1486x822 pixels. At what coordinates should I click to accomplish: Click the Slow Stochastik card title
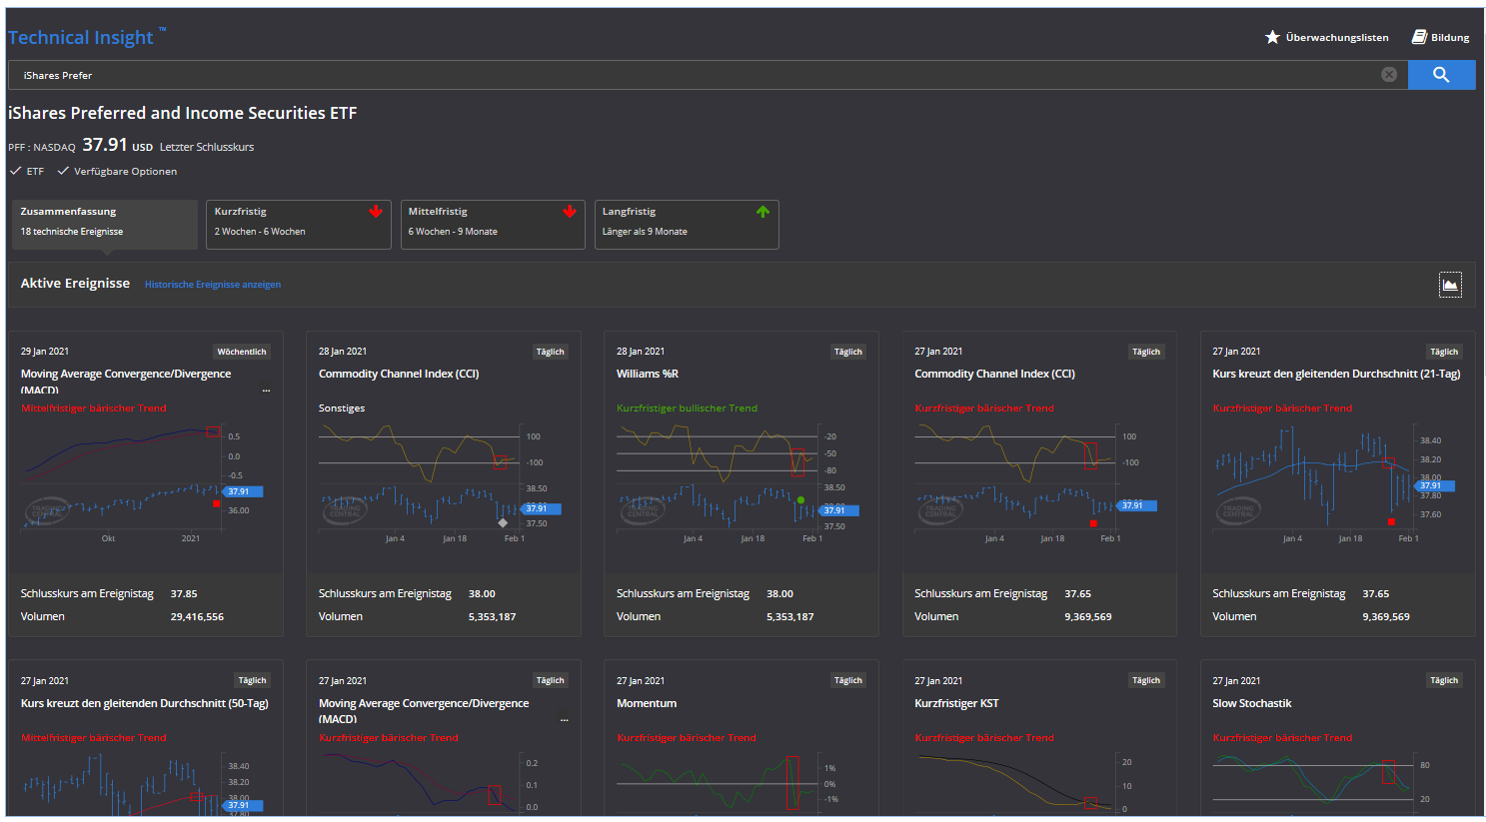coord(1252,703)
